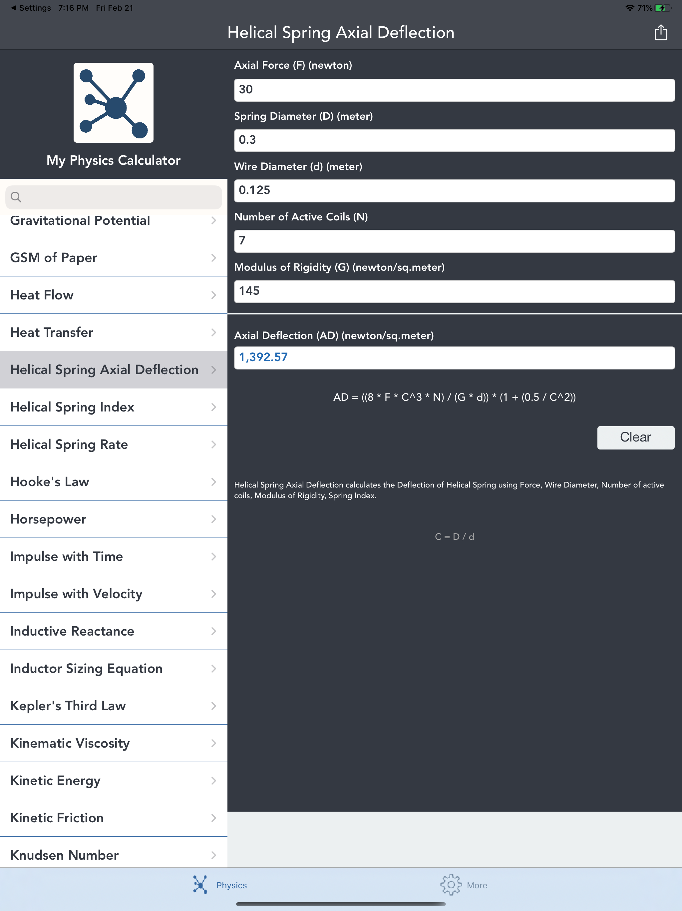Tap the Wi-Fi icon in status bar
Screen dimensions: 682x911
point(629,8)
